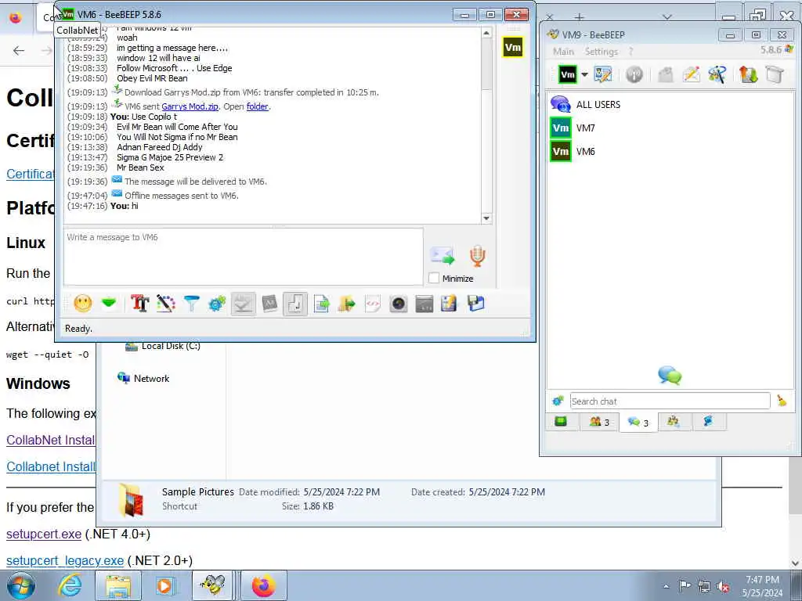This screenshot has width=802, height=601.
Task: Click the Search chat input field
Action: pyautogui.click(x=670, y=401)
